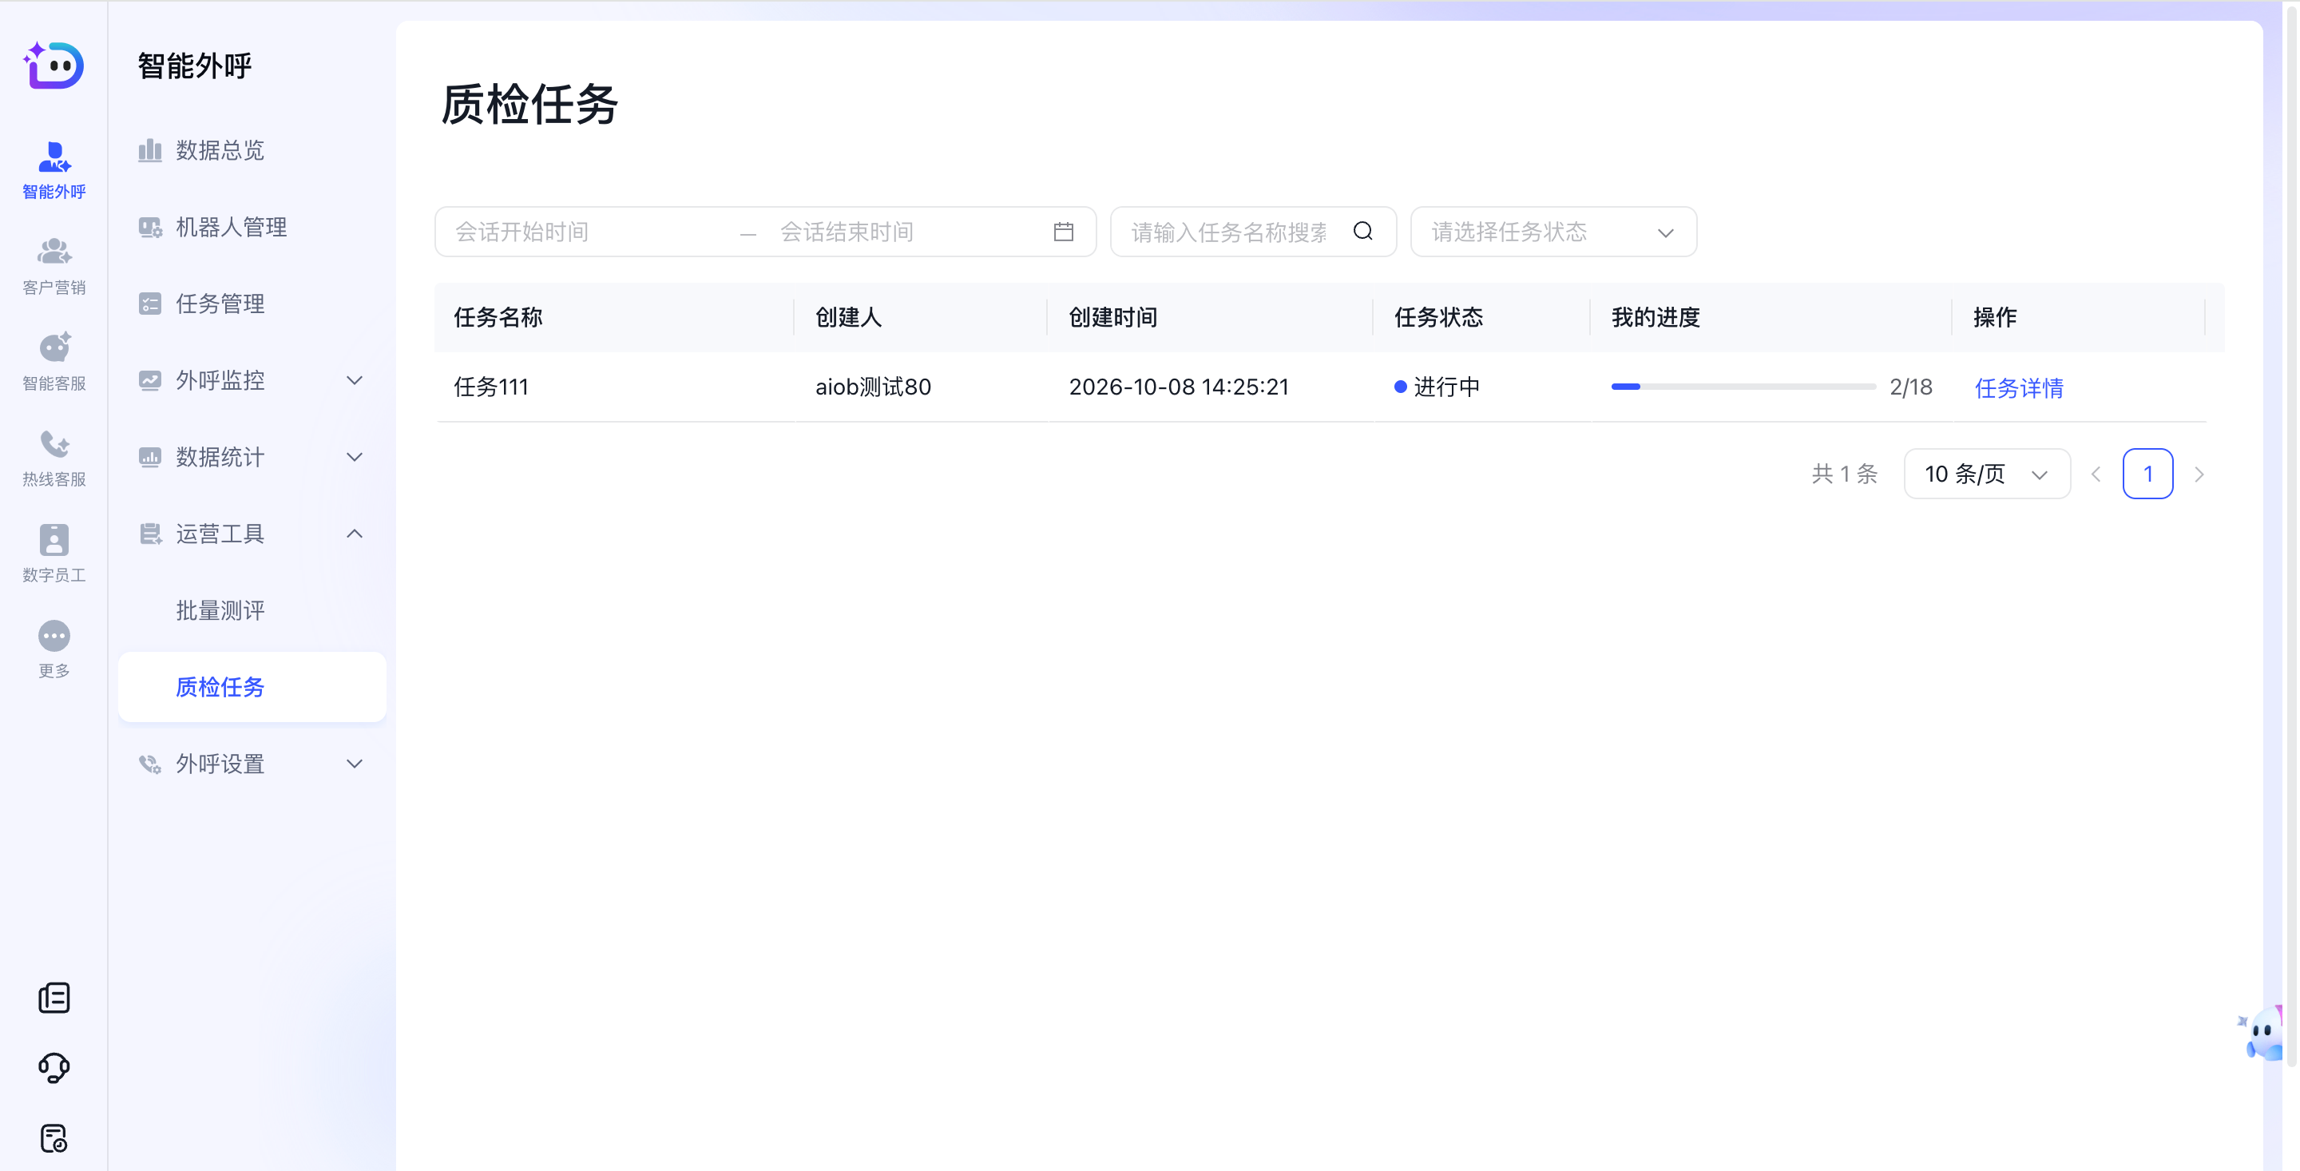Open the bottom-most sidebar task record icon
The width and height of the screenshot is (2300, 1171).
pyautogui.click(x=54, y=1138)
